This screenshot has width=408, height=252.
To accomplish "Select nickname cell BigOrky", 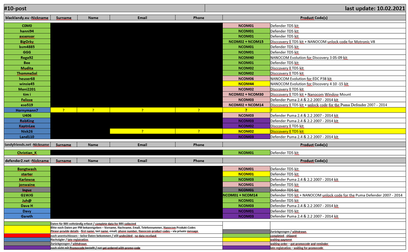I will tap(27, 41).
